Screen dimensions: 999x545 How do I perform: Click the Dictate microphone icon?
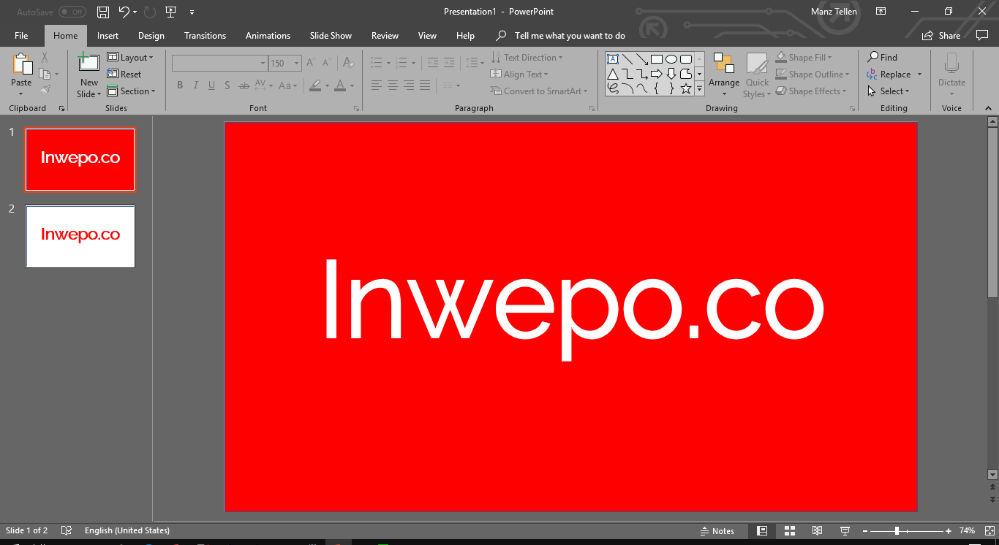(951, 64)
